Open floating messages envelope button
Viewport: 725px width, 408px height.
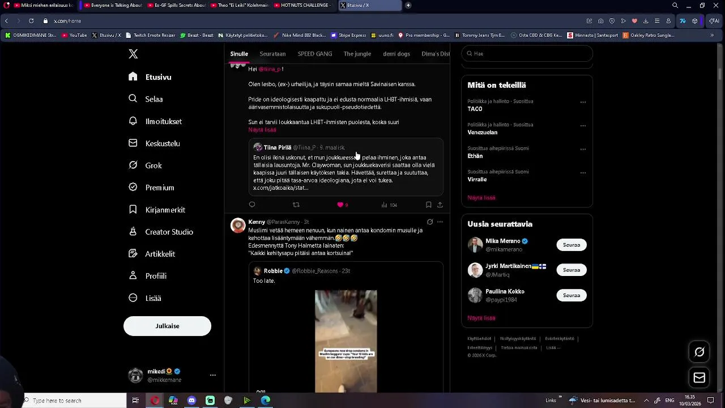coord(700,377)
